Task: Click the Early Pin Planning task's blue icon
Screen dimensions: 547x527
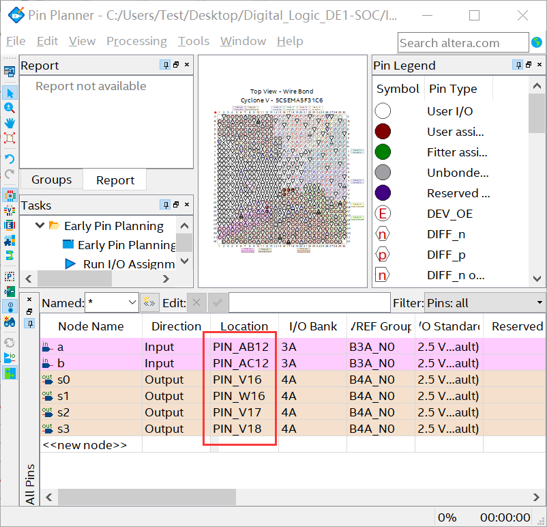Action: click(x=68, y=244)
